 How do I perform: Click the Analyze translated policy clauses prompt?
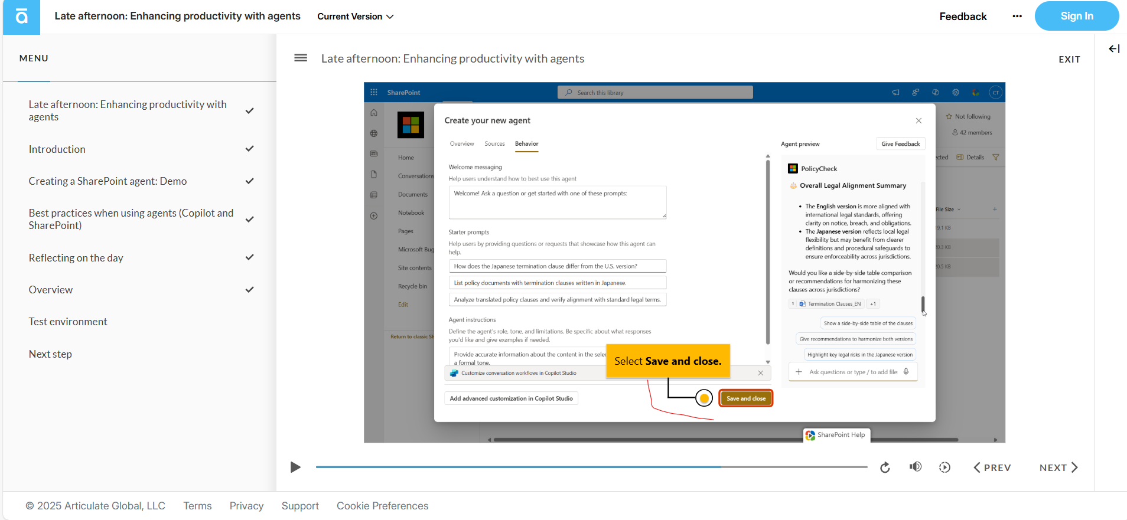558,299
